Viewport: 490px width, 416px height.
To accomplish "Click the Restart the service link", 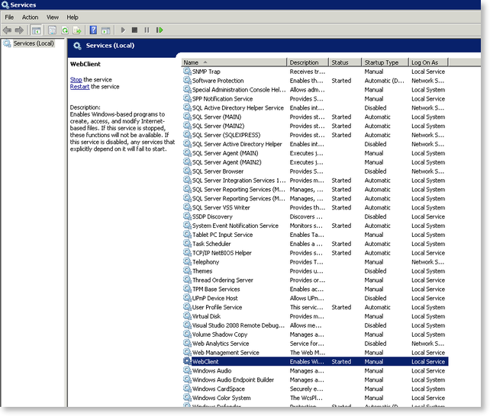I will coord(79,87).
